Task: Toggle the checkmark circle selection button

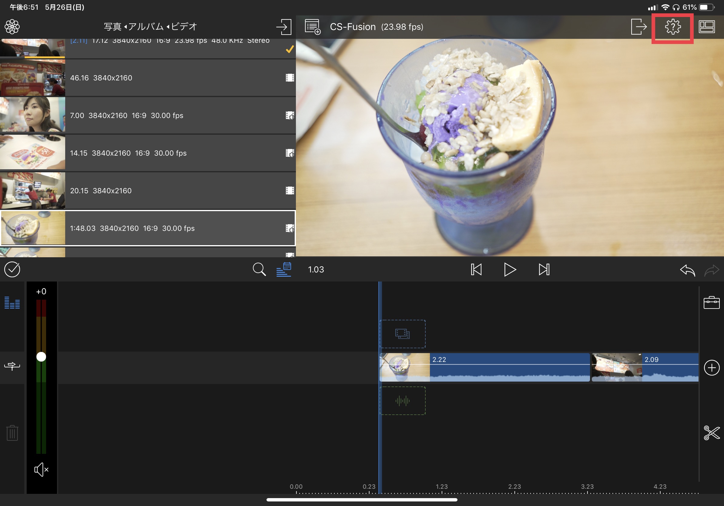Action: click(12, 269)
